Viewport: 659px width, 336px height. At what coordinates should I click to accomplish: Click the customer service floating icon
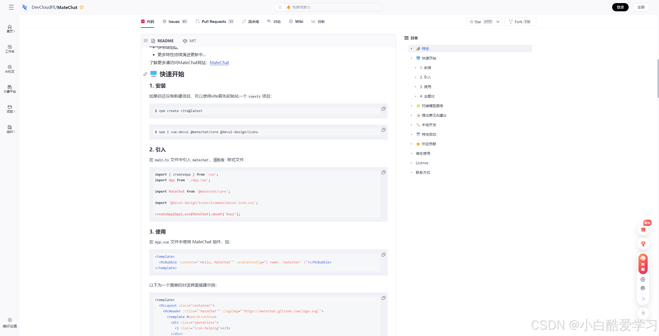click(x=643, y=264)
